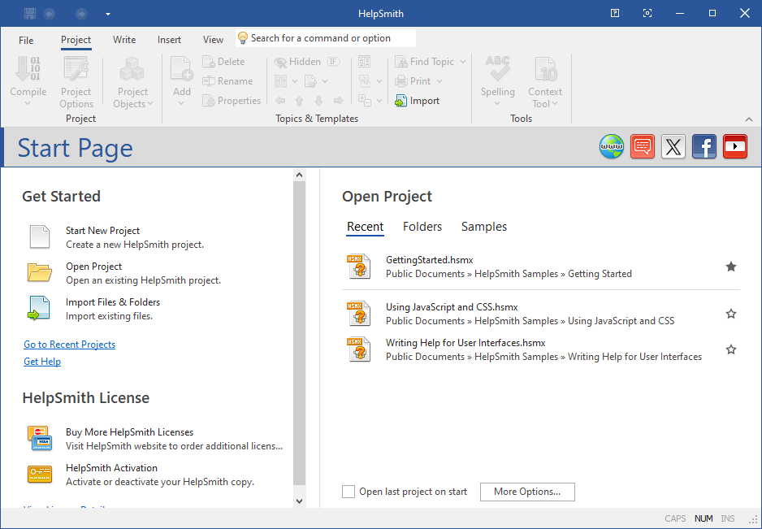762x529 pixels.
Task: Open the File menu
Action: click(26, 41)
